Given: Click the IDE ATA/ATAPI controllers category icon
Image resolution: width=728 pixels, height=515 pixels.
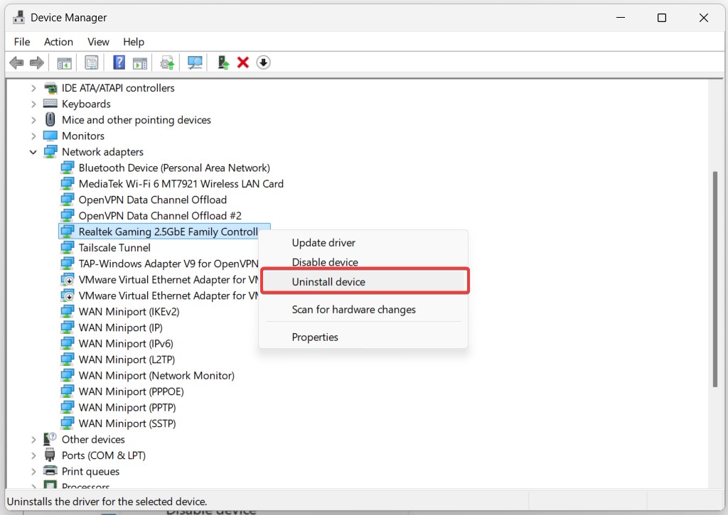Looking at the screenshot, I should click(50, 87).
